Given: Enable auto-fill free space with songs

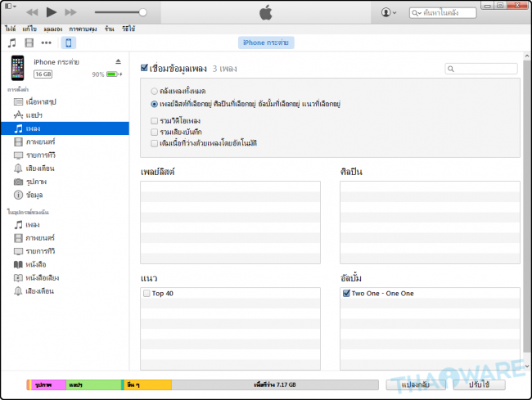Looking at the screenshot, I should click(x=155, y=143).
